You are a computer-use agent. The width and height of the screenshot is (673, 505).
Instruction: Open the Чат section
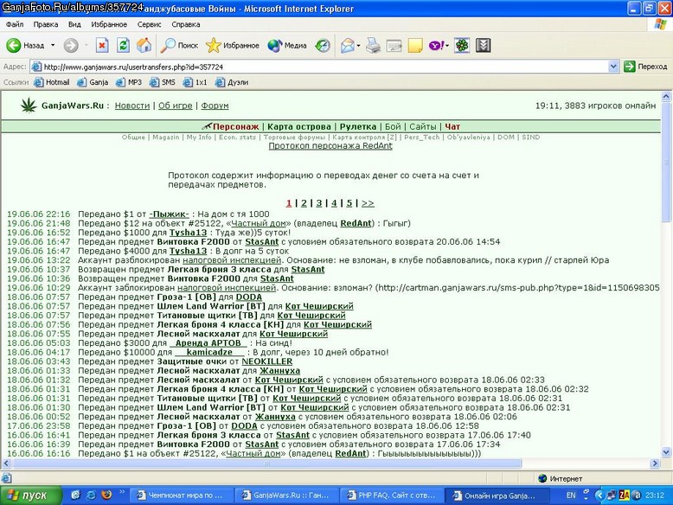452,126
